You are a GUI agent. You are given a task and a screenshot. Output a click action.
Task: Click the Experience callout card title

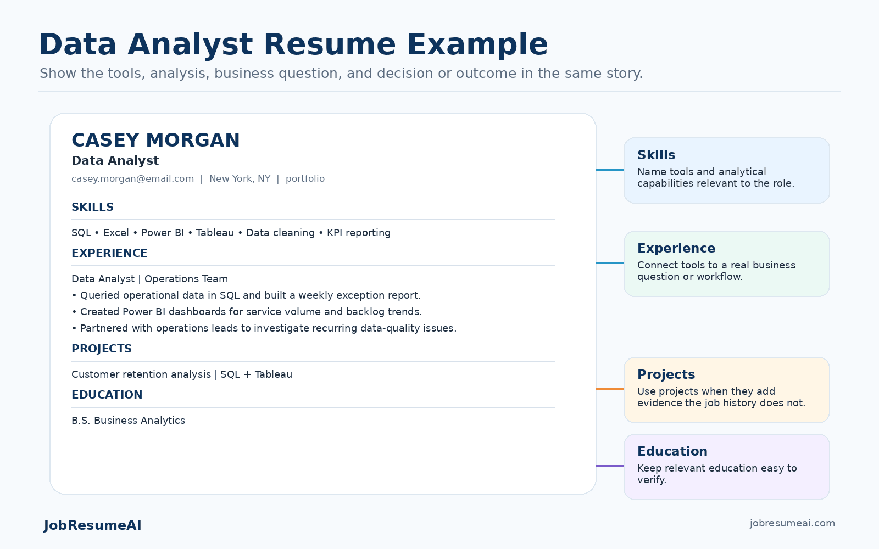pos(676,248)
